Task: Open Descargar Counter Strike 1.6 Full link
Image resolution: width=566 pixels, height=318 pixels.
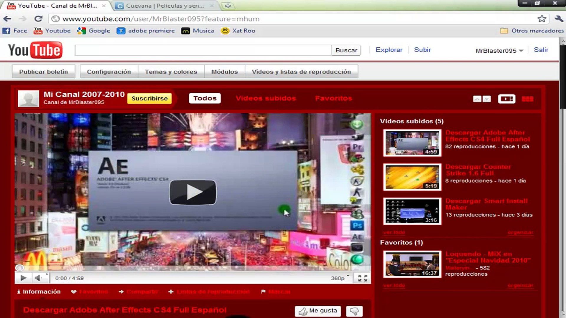Action: point(478,170)
